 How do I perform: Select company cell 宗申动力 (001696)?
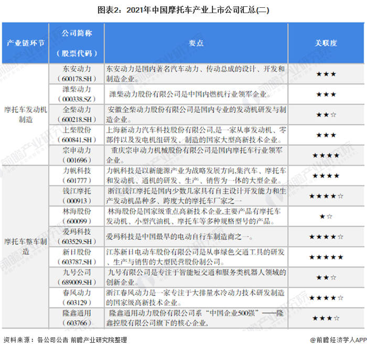[77, 155]
